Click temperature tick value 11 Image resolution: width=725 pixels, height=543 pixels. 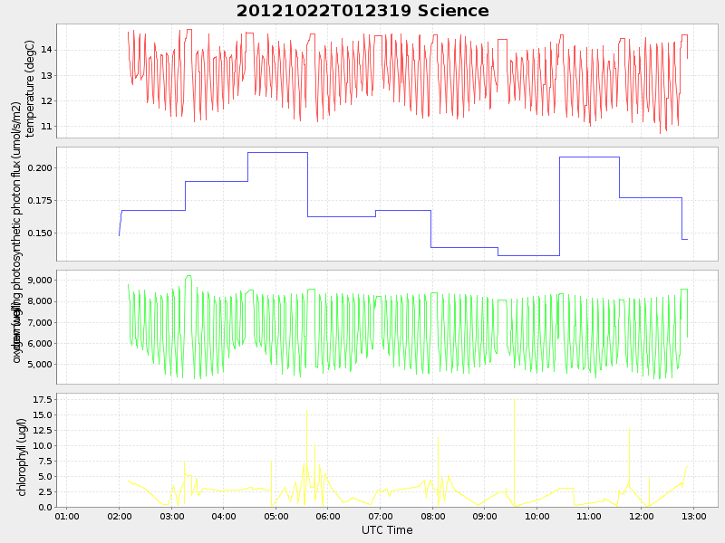pyautogui.click(x=47, y=126)
